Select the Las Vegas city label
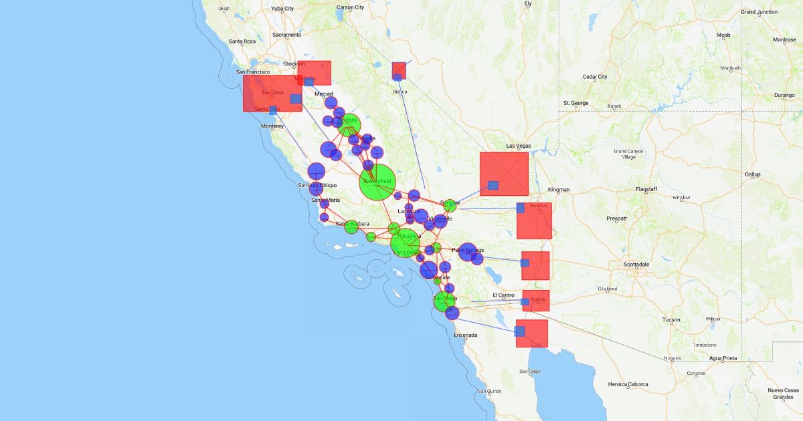The height and width of the screenshot is (421, 803). tap(518, 146)
